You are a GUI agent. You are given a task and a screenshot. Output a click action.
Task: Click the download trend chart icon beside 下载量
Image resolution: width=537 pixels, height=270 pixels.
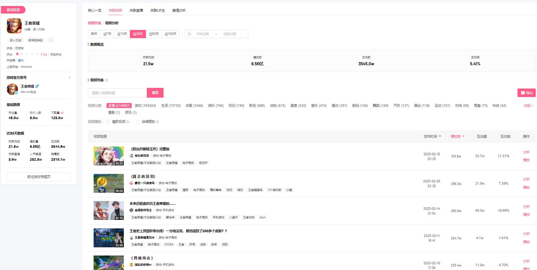point(62,113)
